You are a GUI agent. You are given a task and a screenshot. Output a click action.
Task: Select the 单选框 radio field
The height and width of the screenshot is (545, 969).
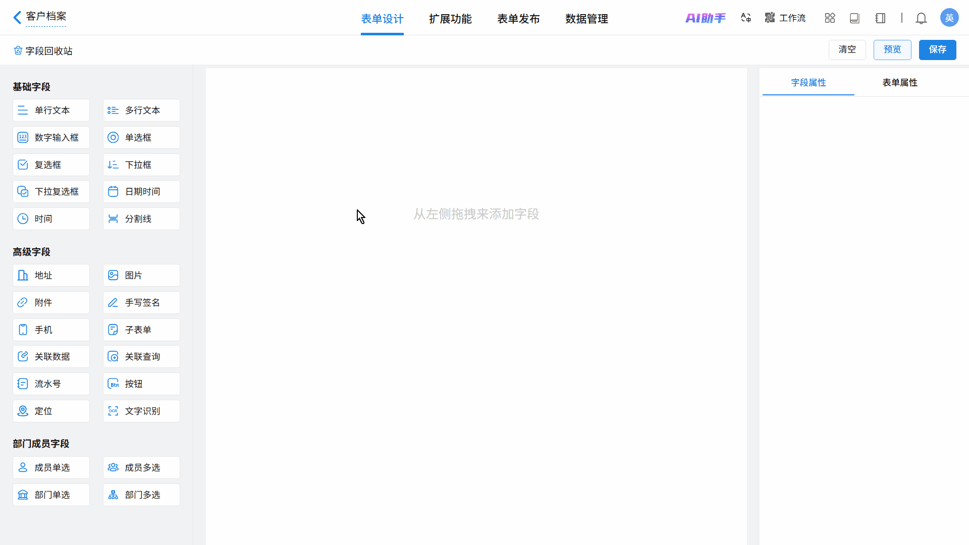pos(141,138)
